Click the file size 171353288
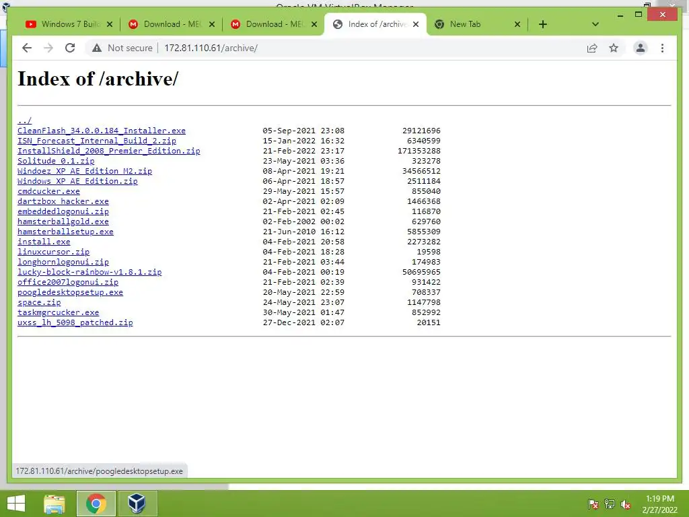Viewport: 689px width, 517px height. pos(419,151)
